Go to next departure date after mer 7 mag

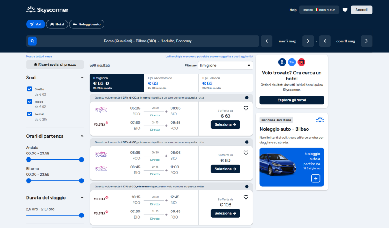(308, 41)
